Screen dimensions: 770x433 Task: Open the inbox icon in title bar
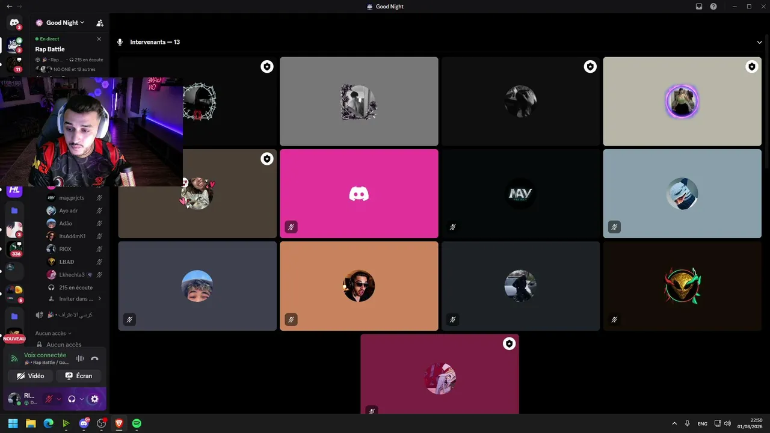coord(699,7)
